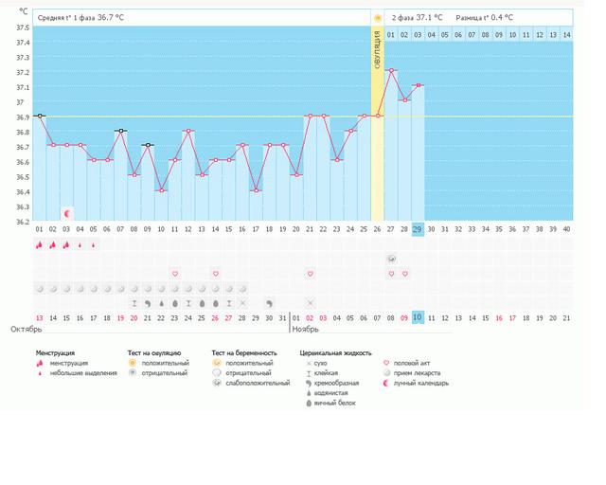Click the moon calendar icon on cycle day 03
The width and height of the screenshot is (606, 485).
point(66,213)
